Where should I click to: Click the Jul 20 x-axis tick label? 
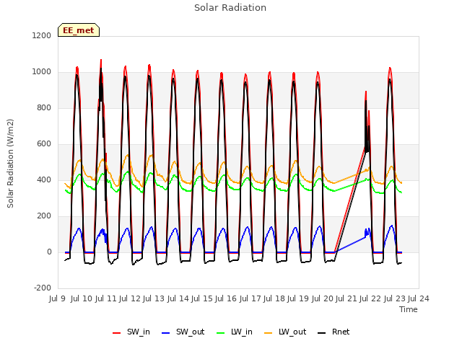tap(322, 299)
